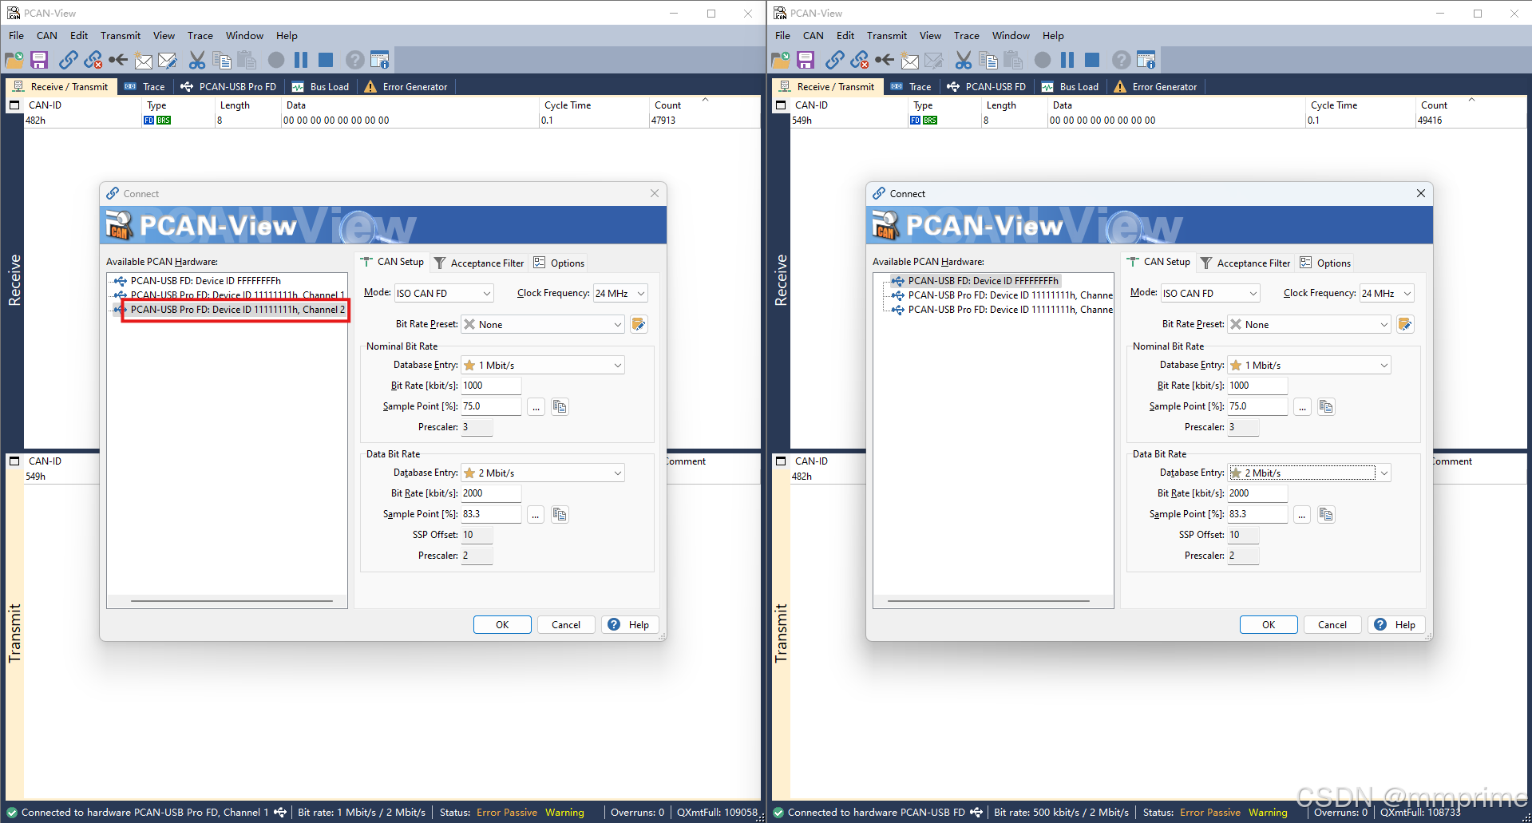Switch to Options tab in right dialog
This screenshot has height=823, width=1532.
(1325, 263)
